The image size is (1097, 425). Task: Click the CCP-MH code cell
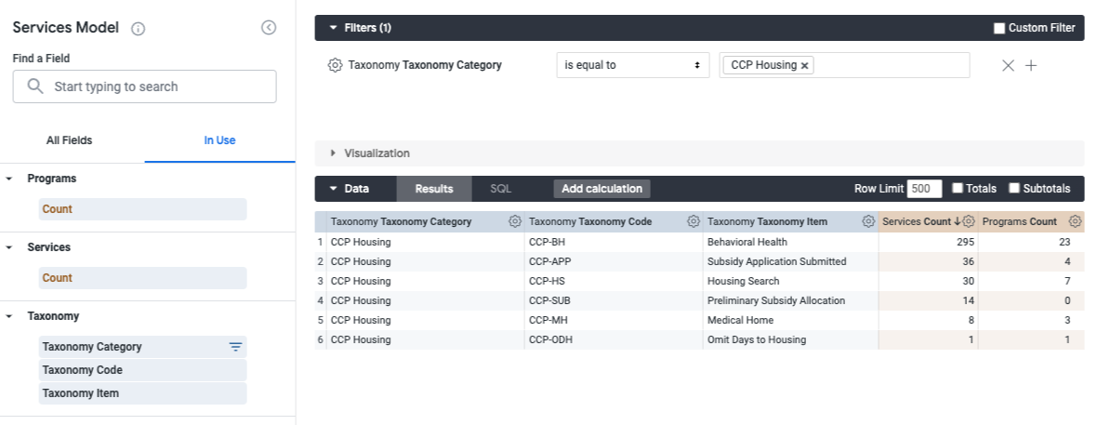(614, 320)
